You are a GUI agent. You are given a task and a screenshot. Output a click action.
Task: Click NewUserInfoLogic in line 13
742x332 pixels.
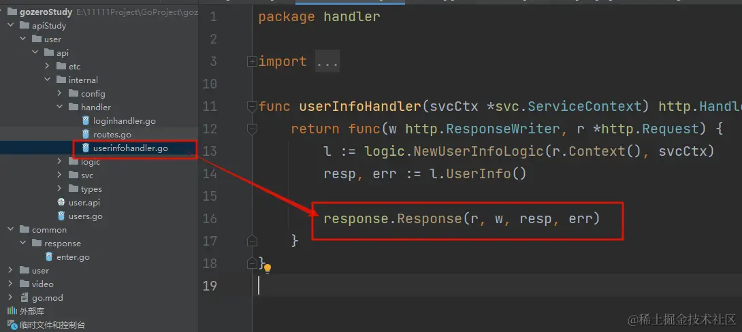(478, 151)
